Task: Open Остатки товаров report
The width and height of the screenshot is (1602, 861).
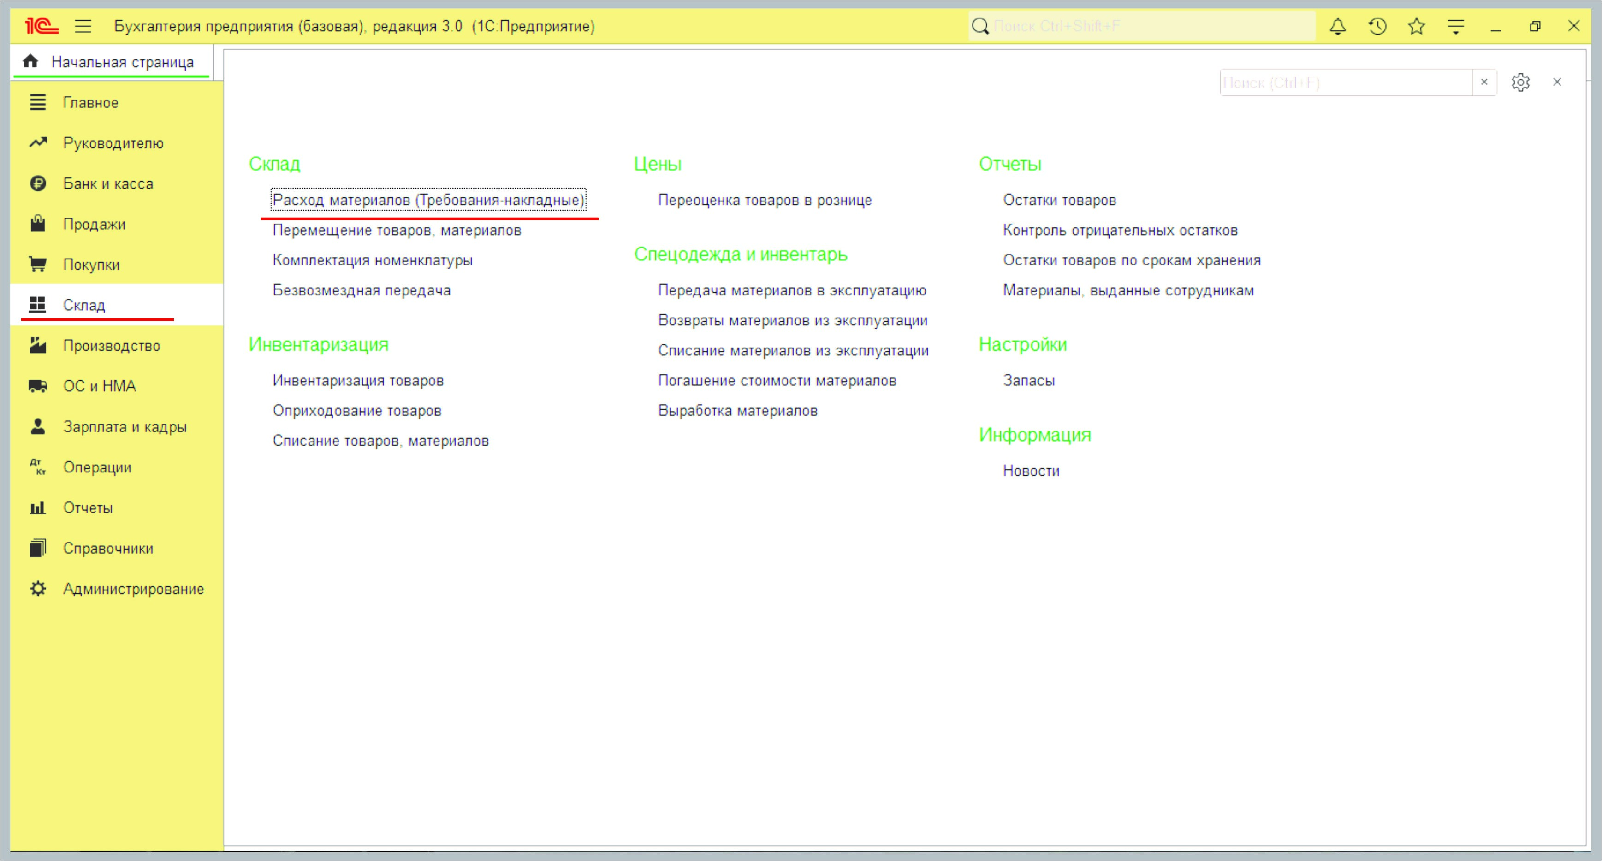Action: [x=1059, y=200]
